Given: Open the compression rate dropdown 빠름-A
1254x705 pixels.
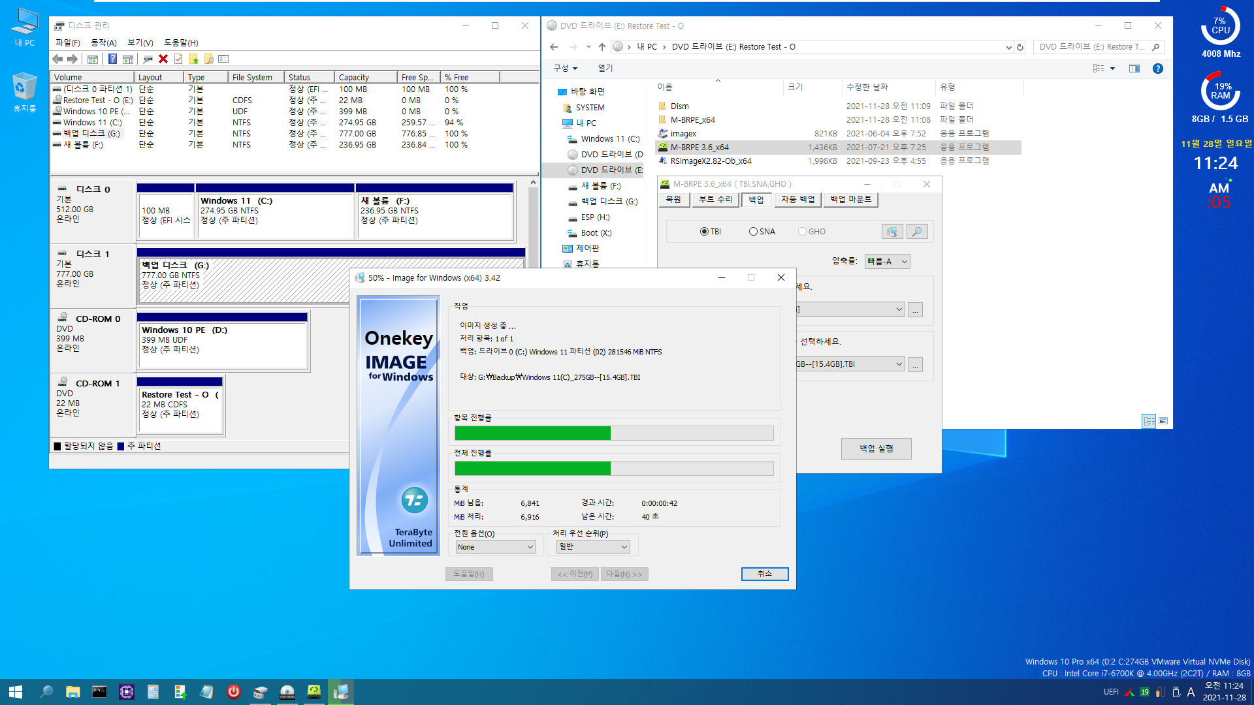Looking at the screenshot, I should (x=887, y=262).
